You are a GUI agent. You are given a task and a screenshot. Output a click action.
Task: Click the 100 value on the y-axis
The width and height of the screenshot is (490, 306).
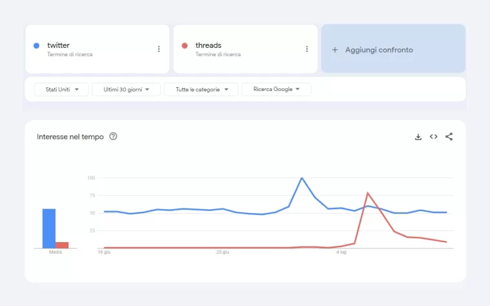(91, 178)
